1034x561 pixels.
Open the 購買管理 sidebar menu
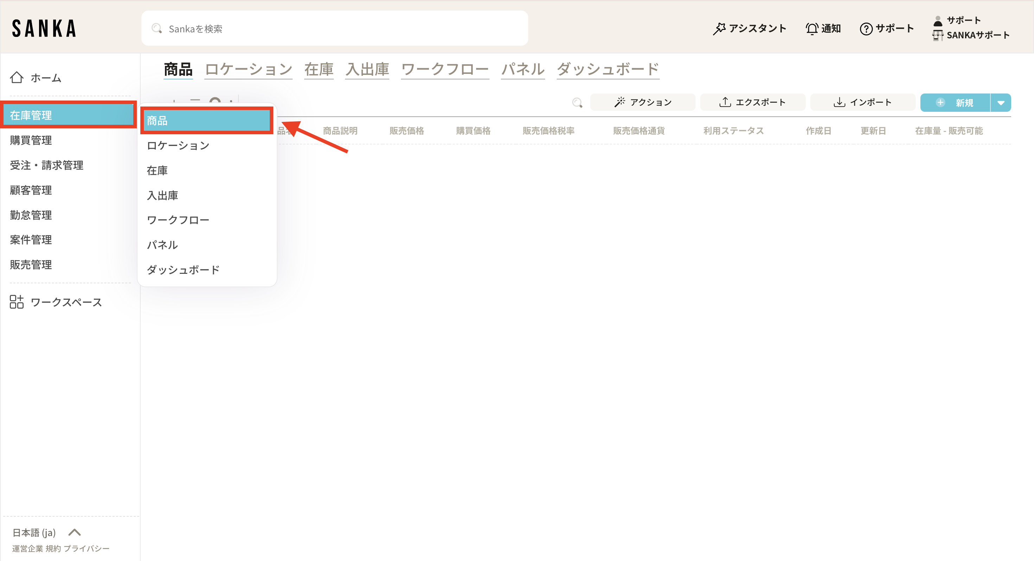(31, 140)
